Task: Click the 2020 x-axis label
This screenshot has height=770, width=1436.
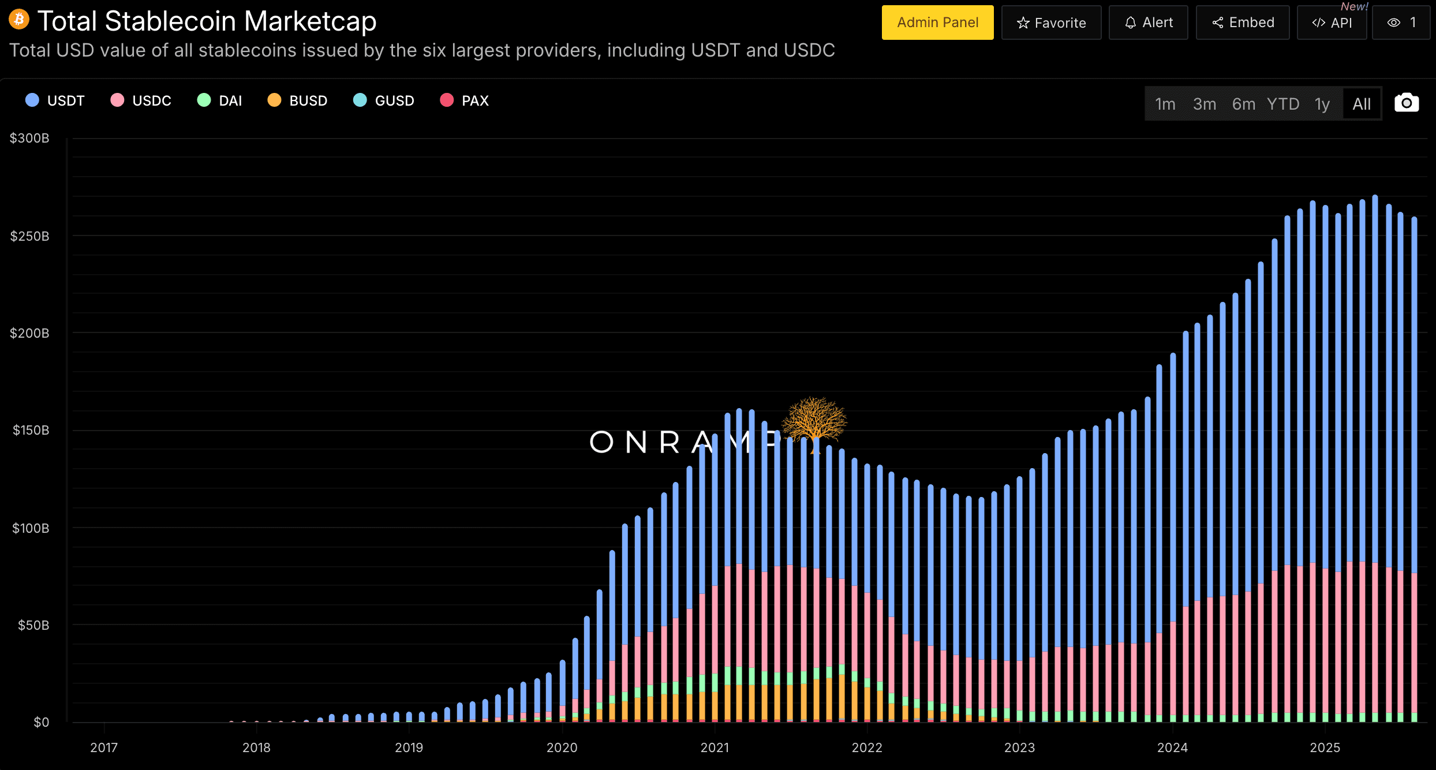Action: [562, 747]
